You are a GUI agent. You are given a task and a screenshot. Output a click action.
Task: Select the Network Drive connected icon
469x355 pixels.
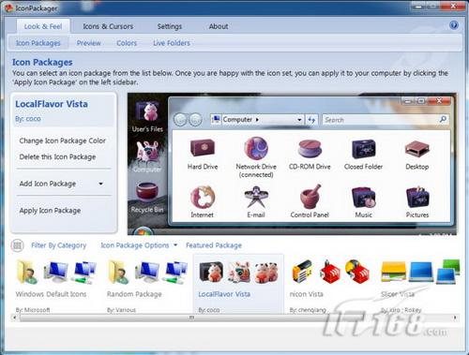(256, 148)
